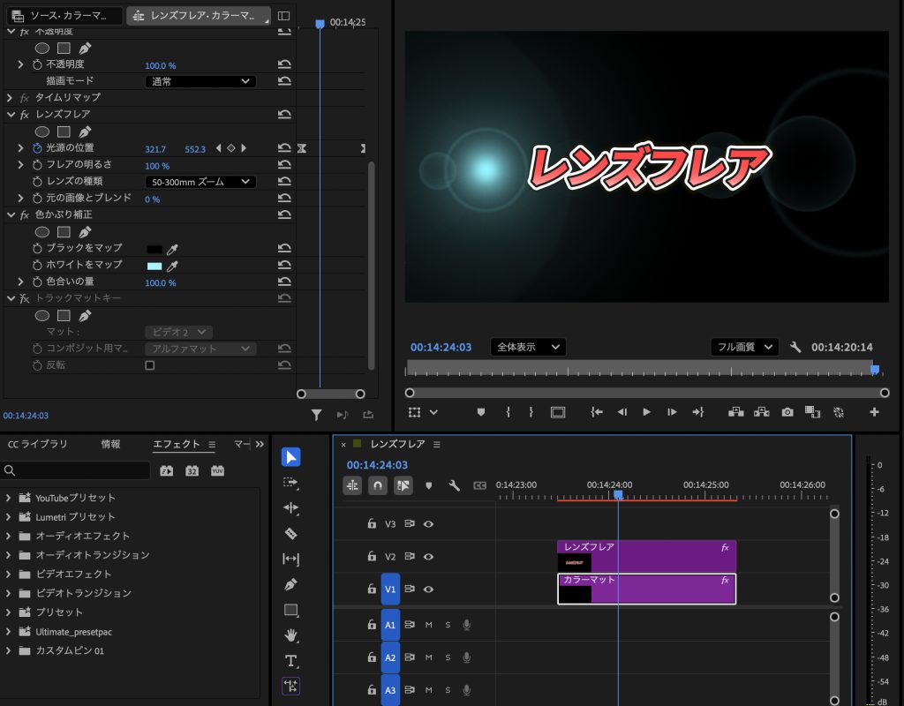Reset the フレアの明るさ parameter

click(284, 165)
